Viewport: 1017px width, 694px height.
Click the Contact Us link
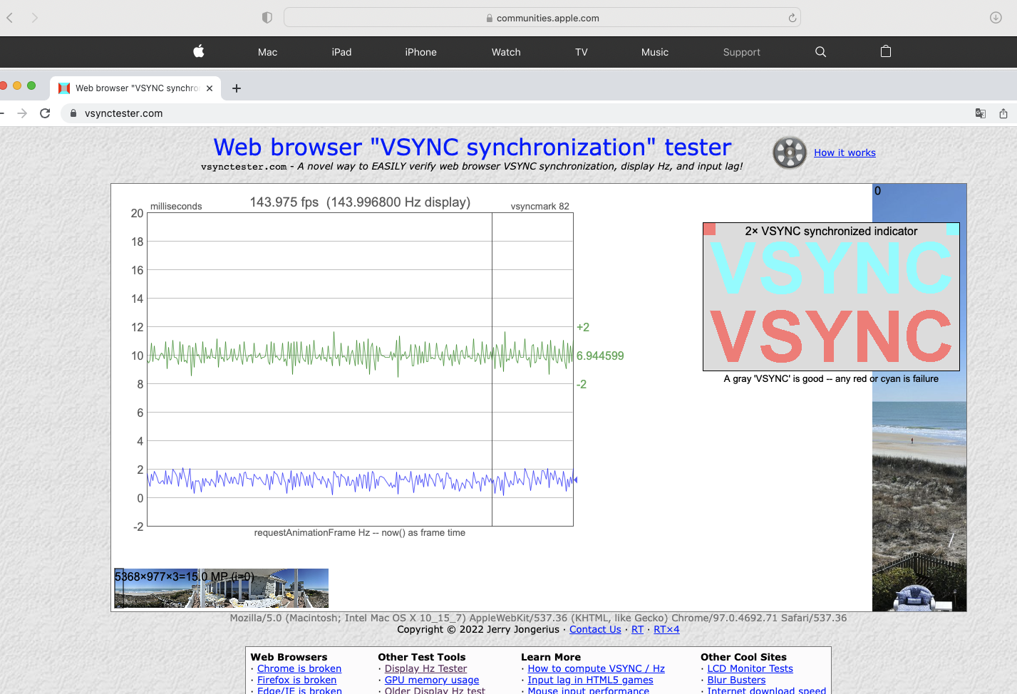tap(595, 629)
